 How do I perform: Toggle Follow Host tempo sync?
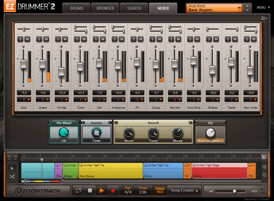160,190
